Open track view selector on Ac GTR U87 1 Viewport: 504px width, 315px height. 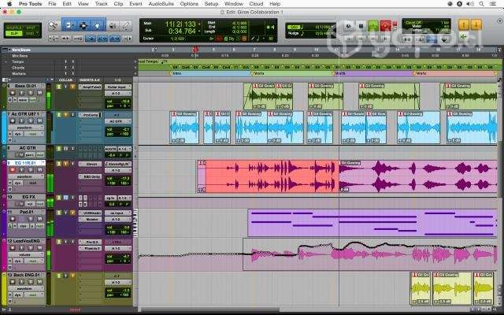click(26, 128)
